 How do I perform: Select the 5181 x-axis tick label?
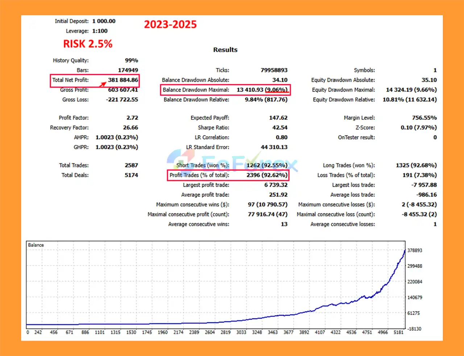[x=398, y=332]
